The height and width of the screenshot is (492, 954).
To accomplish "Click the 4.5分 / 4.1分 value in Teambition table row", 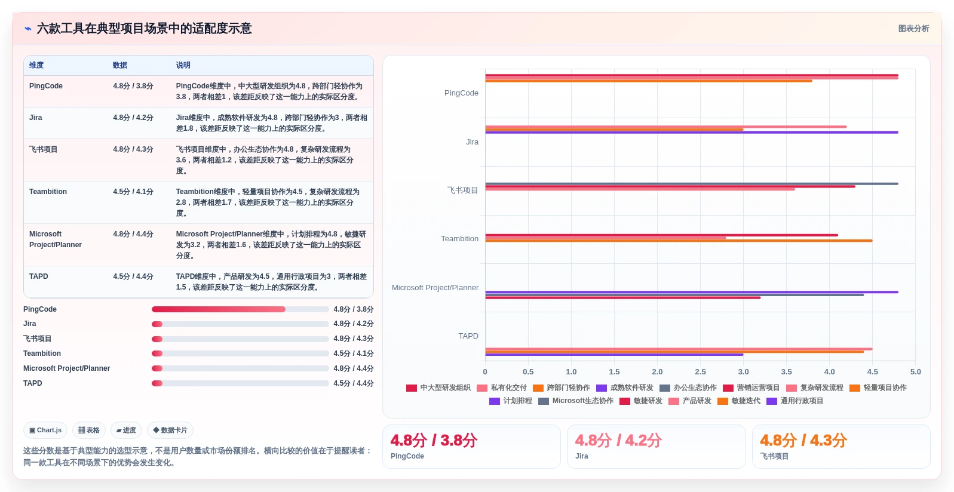I will [133, 192].
